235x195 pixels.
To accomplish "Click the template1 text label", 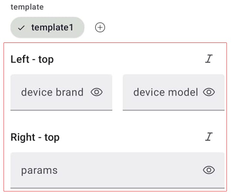I will [x=52, y=27].
